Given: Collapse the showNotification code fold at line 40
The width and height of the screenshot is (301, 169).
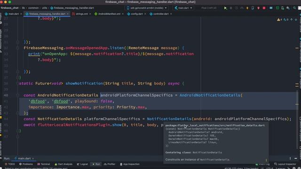Looking at the screenshot, I should [x=18, y=95].
